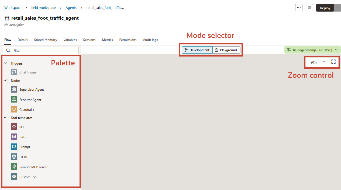Image resolution: width=341 pixels, height=190 pixels.
Task: Click the Nodes section heading
Action: point(16,81)
